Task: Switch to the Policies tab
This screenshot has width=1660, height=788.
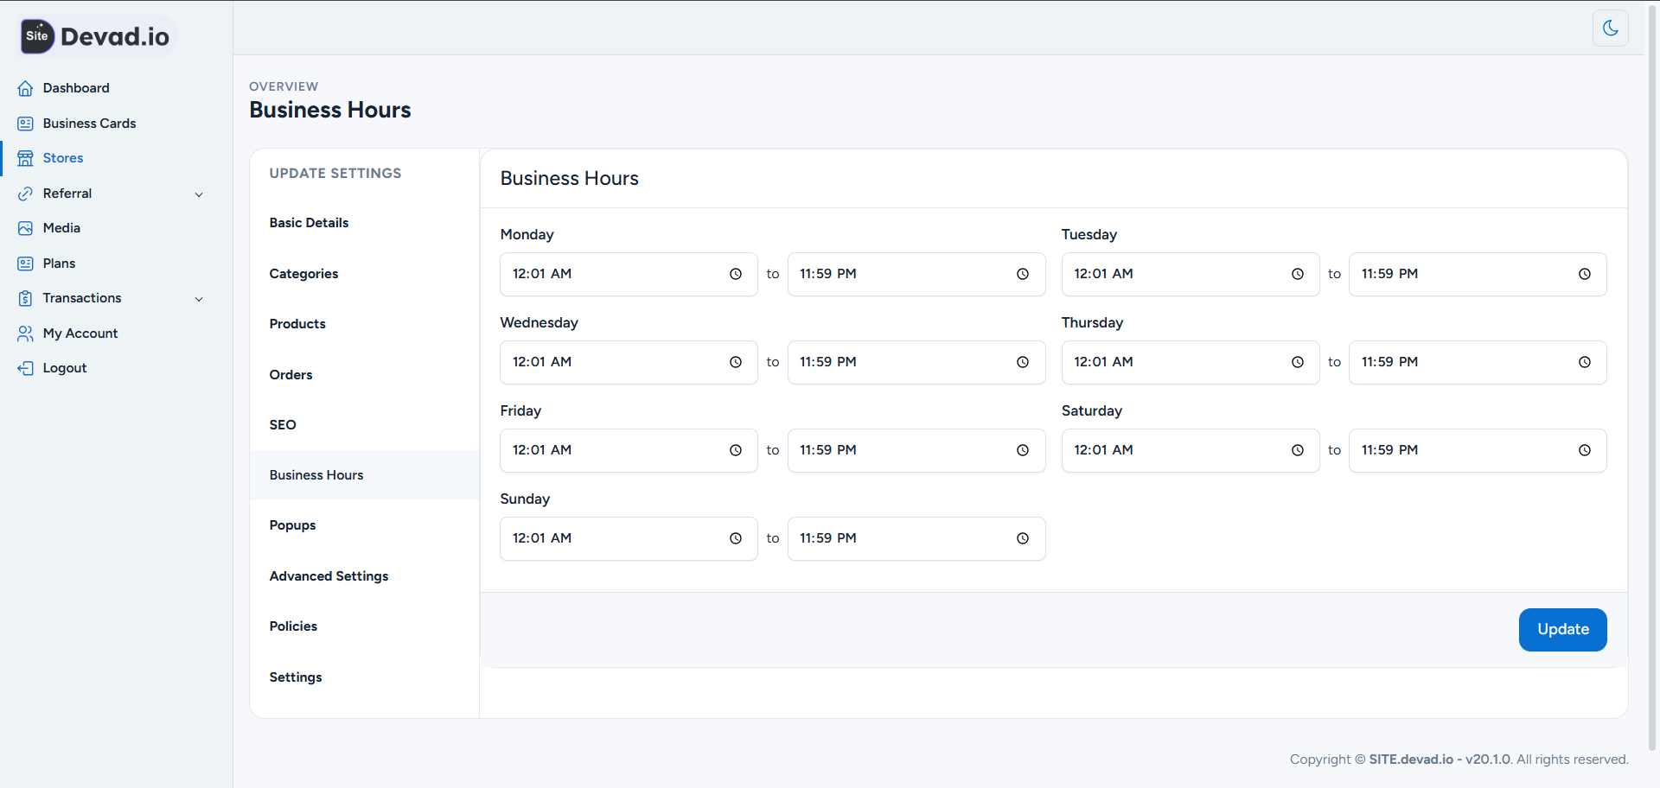Action: [293, 626]
